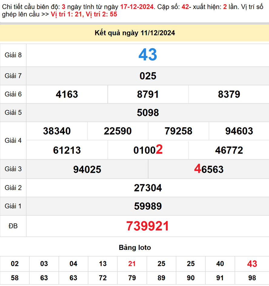Click the Kết quả ngày 11/12/2024 header
Screen dimensions: 269x286
pyautogui.click(x=134, y=33)
